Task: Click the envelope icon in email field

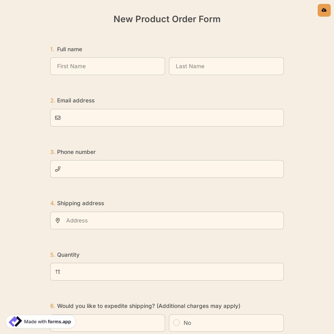Action: coord(58,118)
